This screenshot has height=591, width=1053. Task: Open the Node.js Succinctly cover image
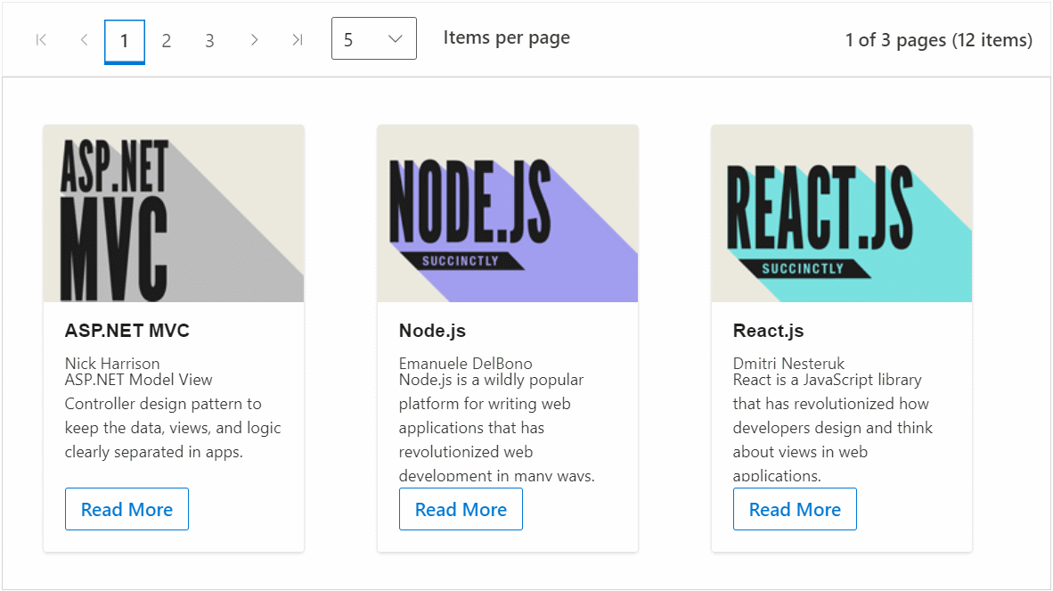[508, 214]
